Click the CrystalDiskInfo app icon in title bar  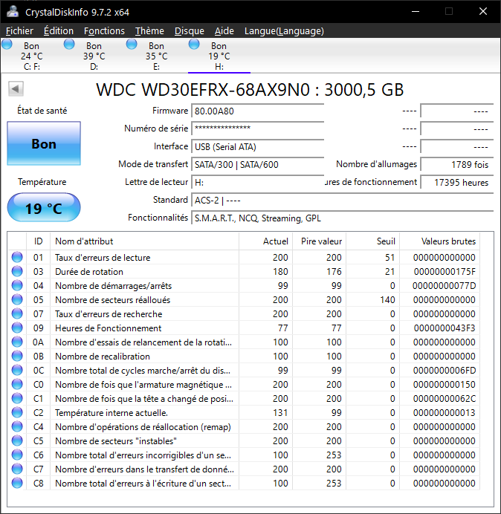(13, 12)
